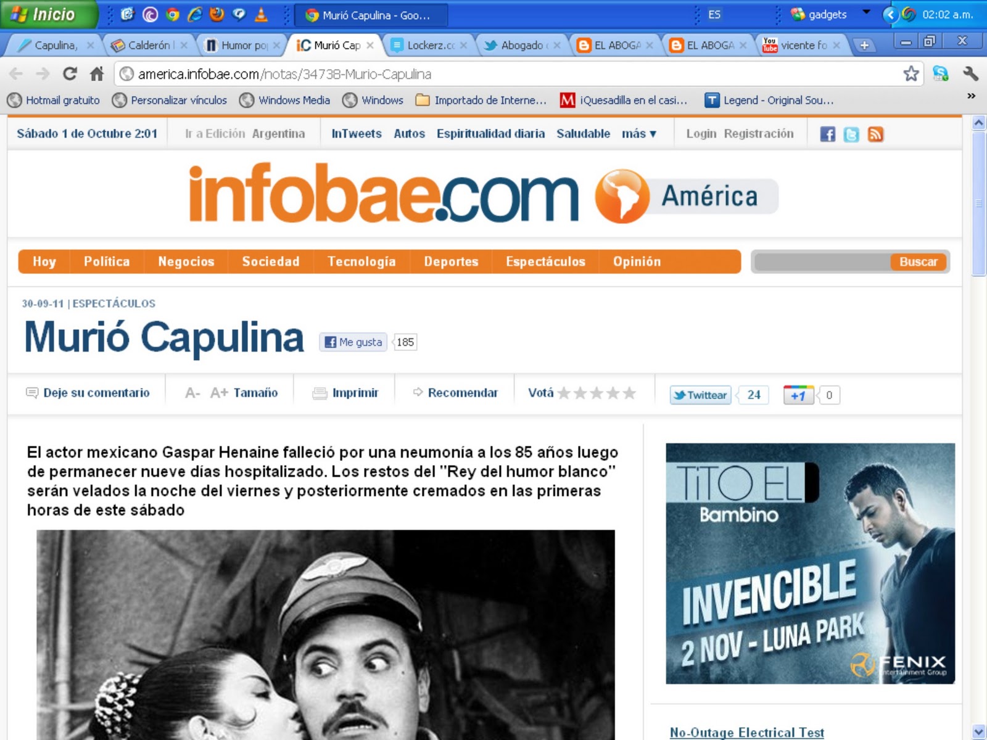Open the infobae RSS feed icon
This screenshot has width=987, height=740.
[x=875, y=134]
